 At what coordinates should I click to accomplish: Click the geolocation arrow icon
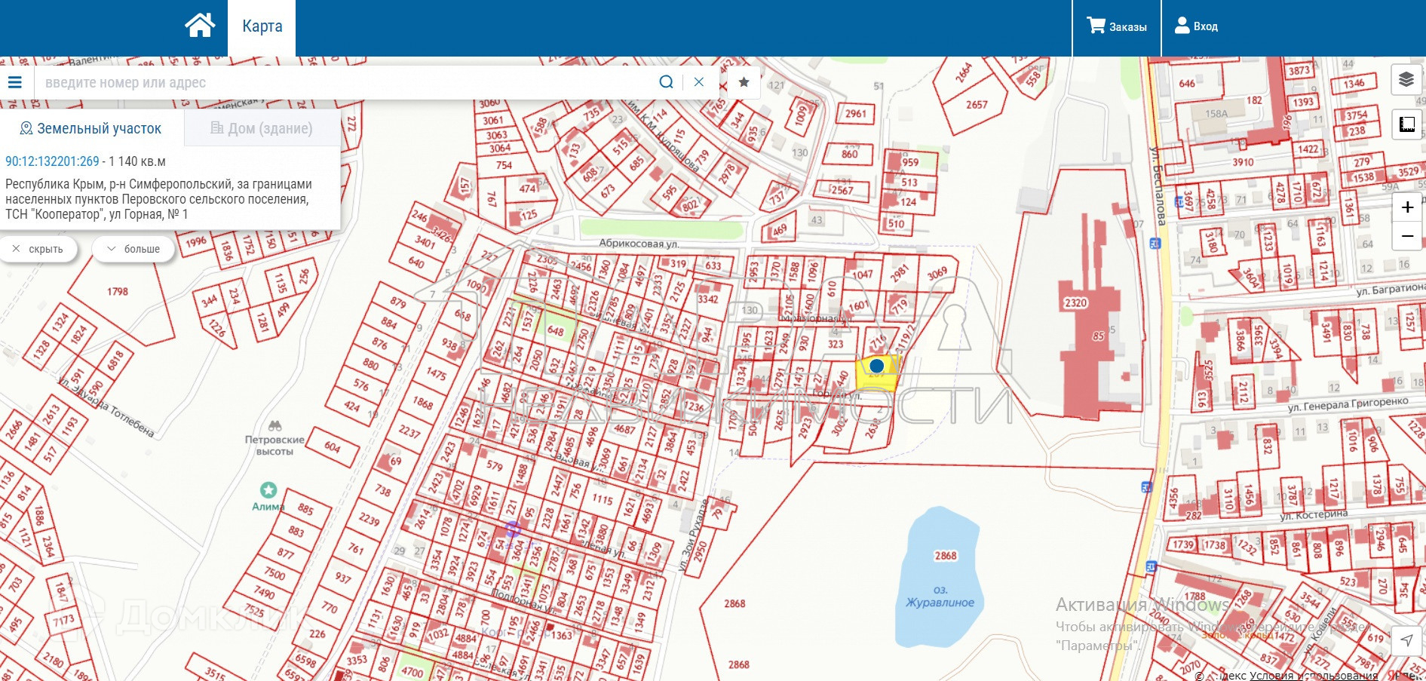[1406, 640]
